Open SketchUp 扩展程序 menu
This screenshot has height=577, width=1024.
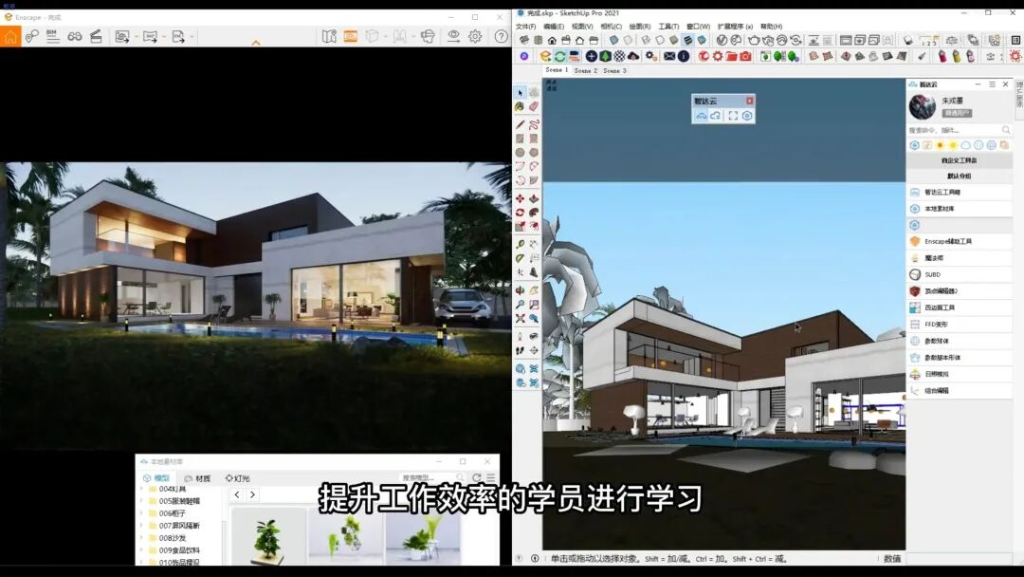pos(735,27)
